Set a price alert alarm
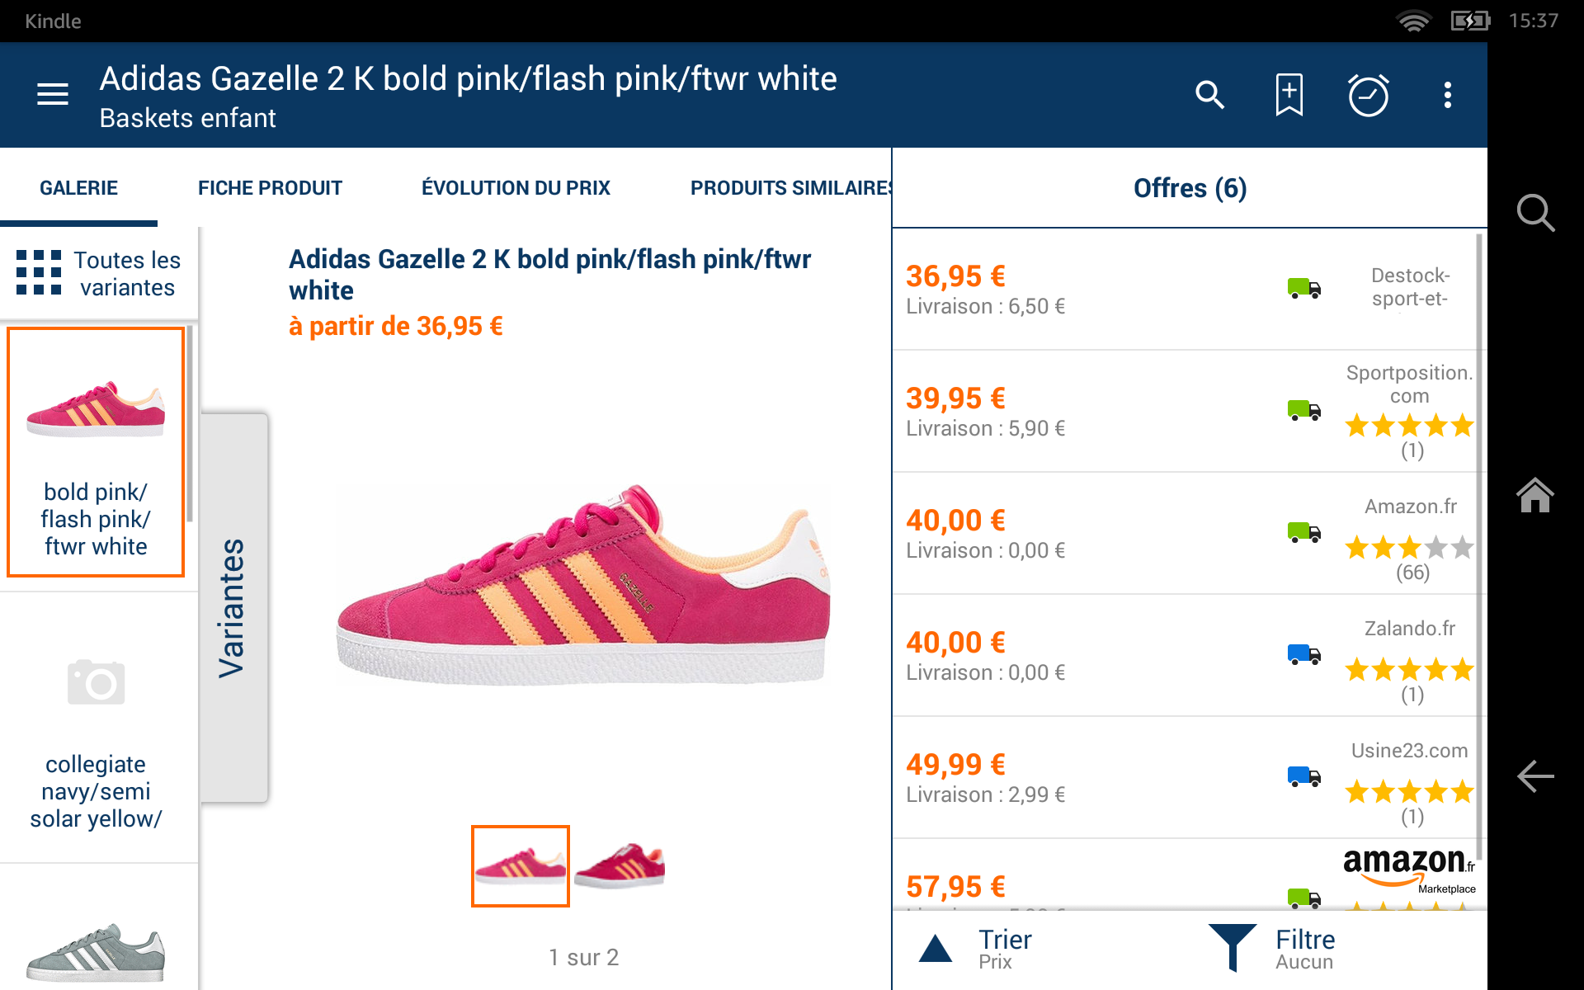1584x990 pixels. click(1368, 95)
